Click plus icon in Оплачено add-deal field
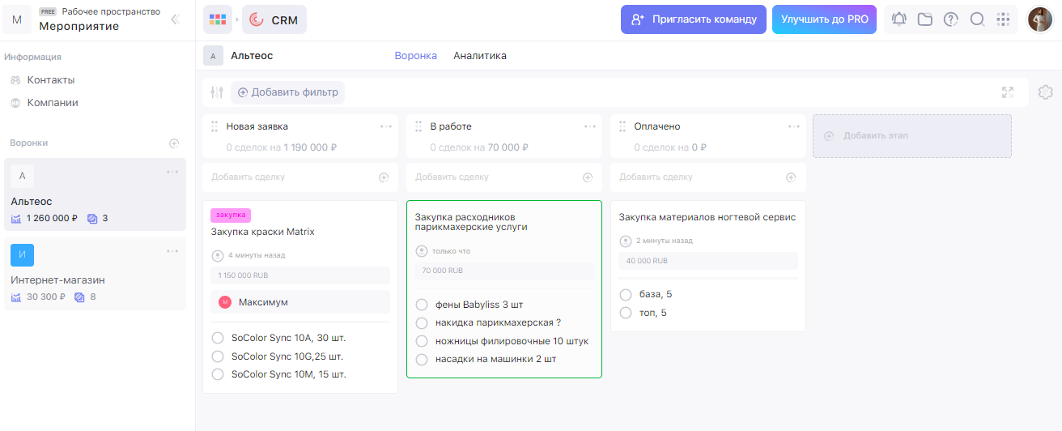 pyautogui.click(x=792, y=177)
